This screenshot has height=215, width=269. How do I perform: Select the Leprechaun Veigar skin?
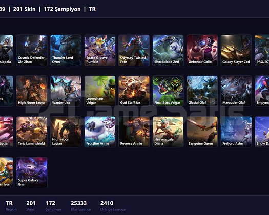click(x=100, y=91)
